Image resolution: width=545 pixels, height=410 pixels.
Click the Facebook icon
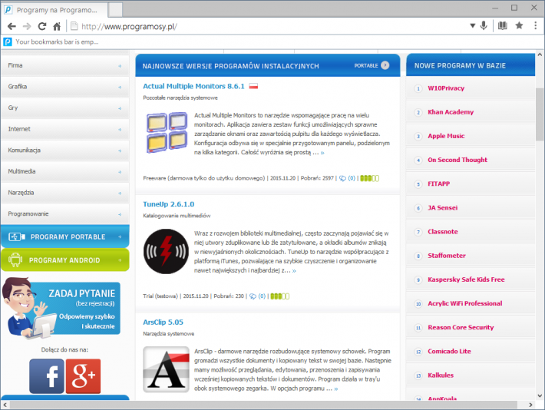coord(47,376)
